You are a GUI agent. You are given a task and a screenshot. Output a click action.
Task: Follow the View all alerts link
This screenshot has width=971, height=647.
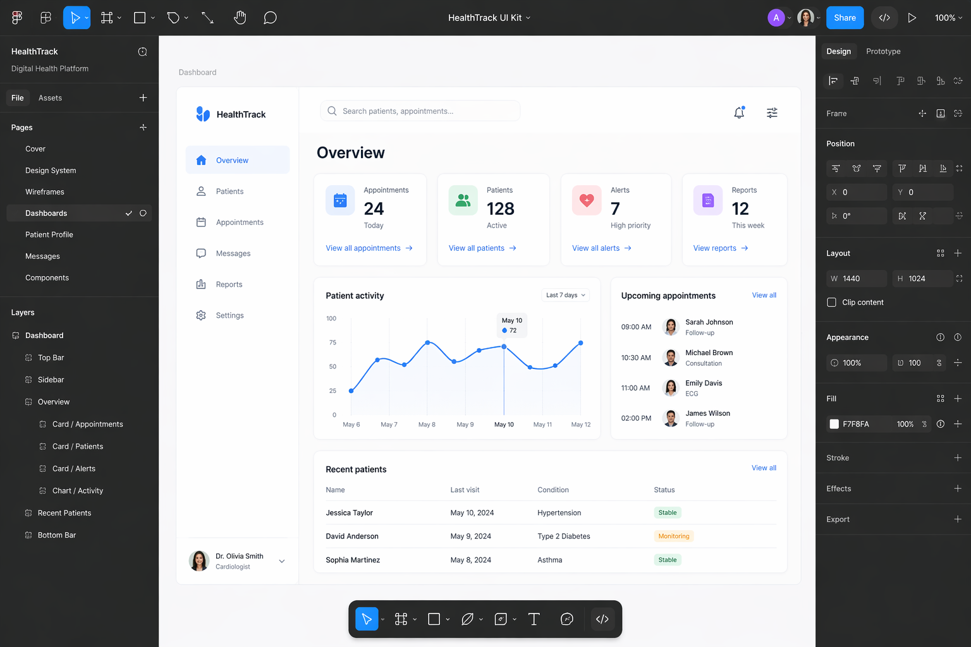coord(602,248)
